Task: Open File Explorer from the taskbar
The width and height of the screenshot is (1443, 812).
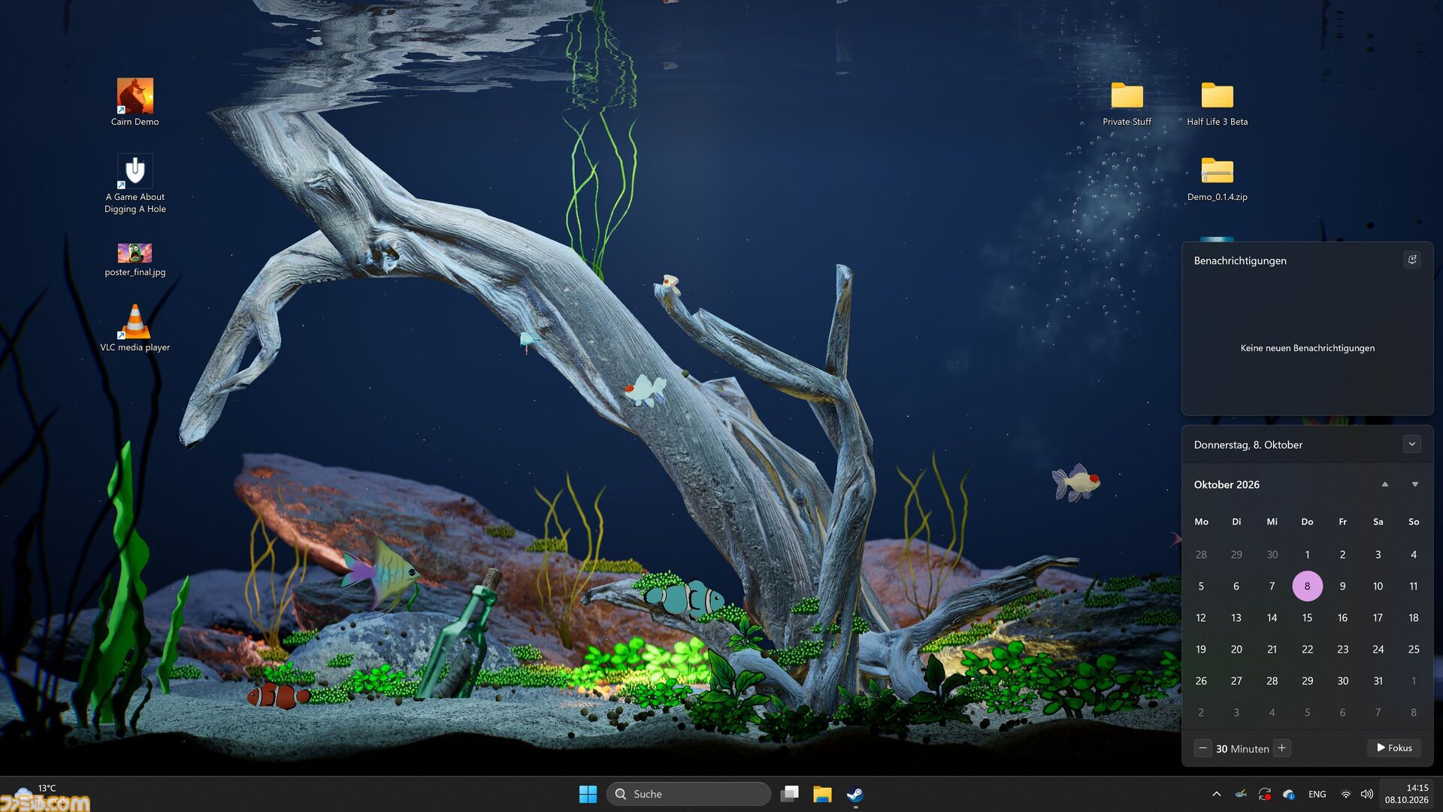Action: (822, 794)
